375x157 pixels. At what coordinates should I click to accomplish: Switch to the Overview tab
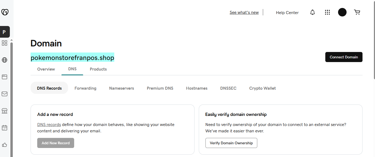46,69
